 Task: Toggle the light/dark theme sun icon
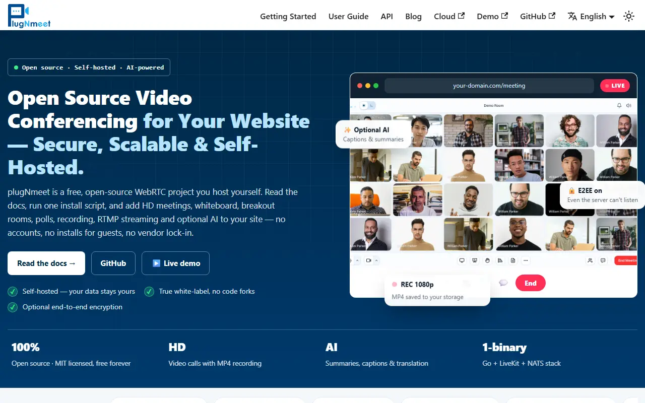click(x=629, y=16)
